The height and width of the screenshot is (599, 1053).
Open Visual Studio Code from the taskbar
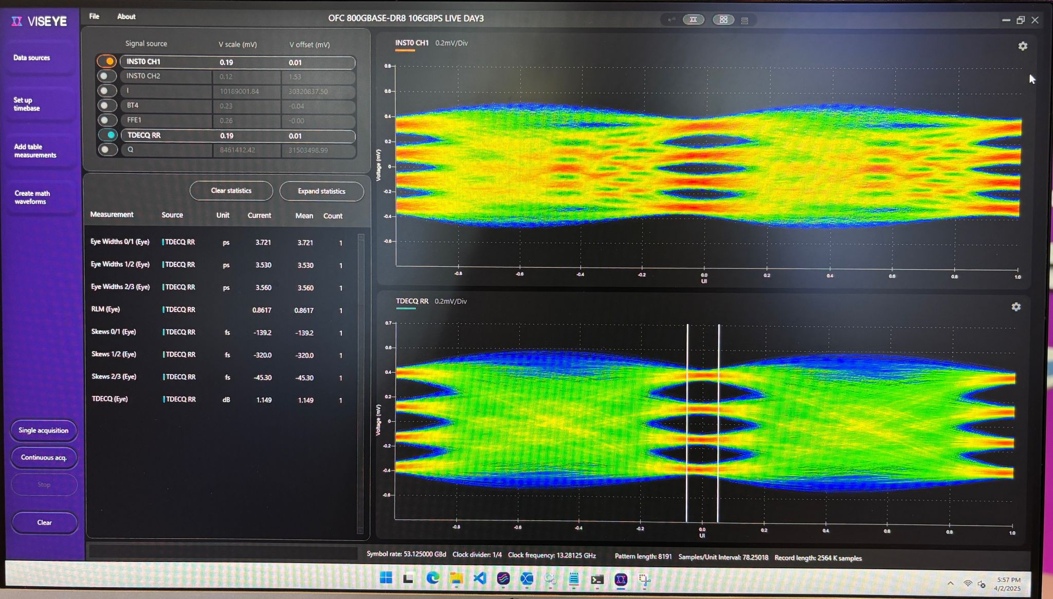[x=480, y=579]
